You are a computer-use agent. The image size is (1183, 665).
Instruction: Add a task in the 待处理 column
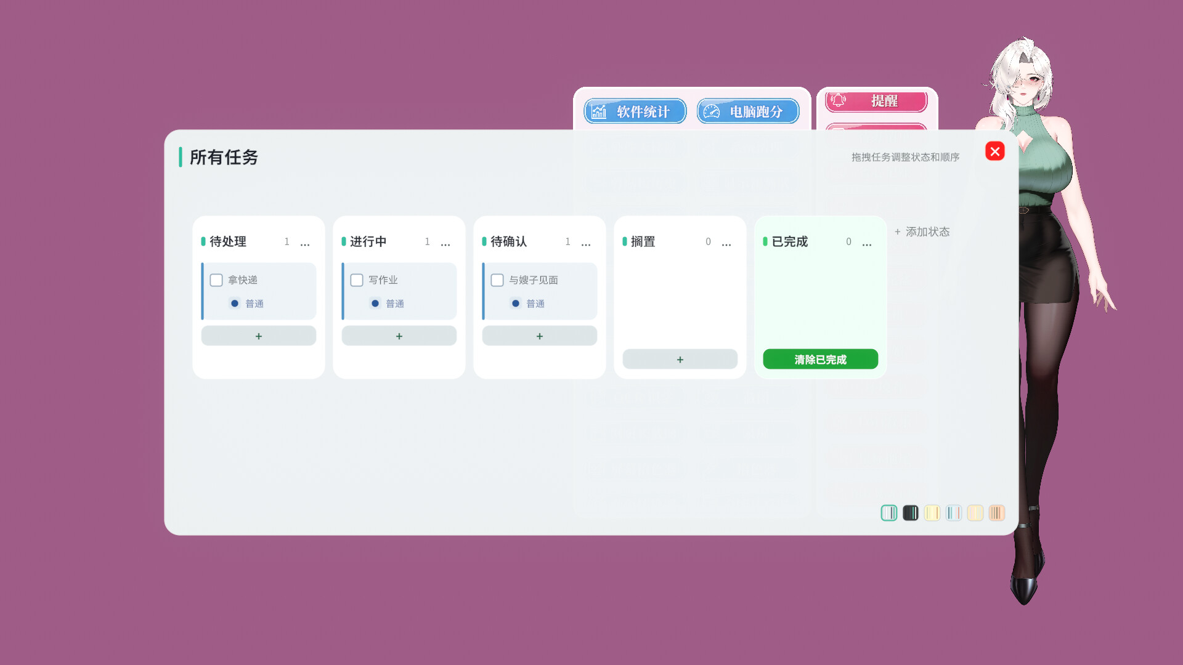(259, 336)
